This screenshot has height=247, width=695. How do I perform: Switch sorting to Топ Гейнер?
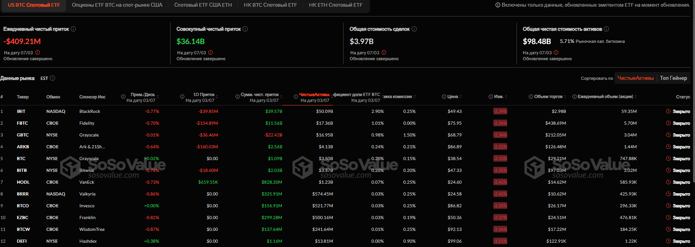click(673, 78)
